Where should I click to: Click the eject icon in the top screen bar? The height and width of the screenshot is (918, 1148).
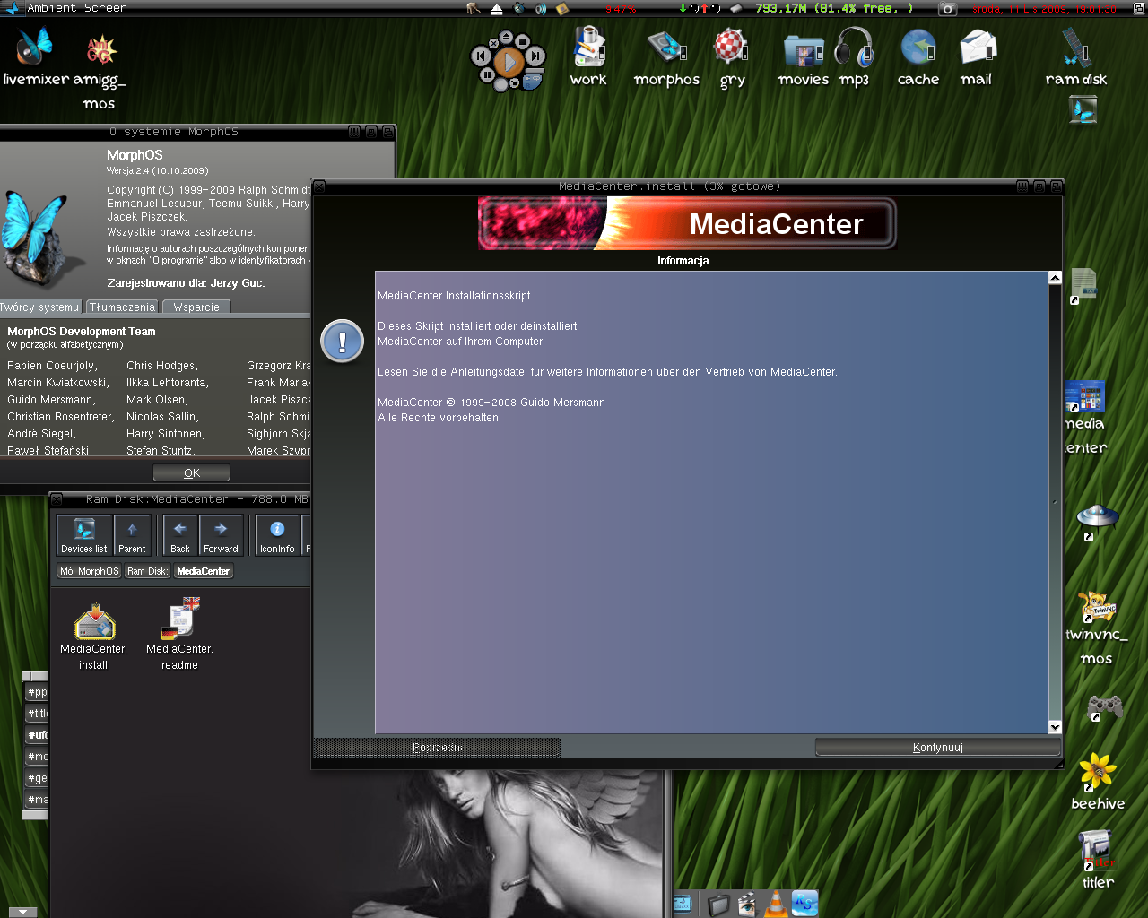point(497,8)
